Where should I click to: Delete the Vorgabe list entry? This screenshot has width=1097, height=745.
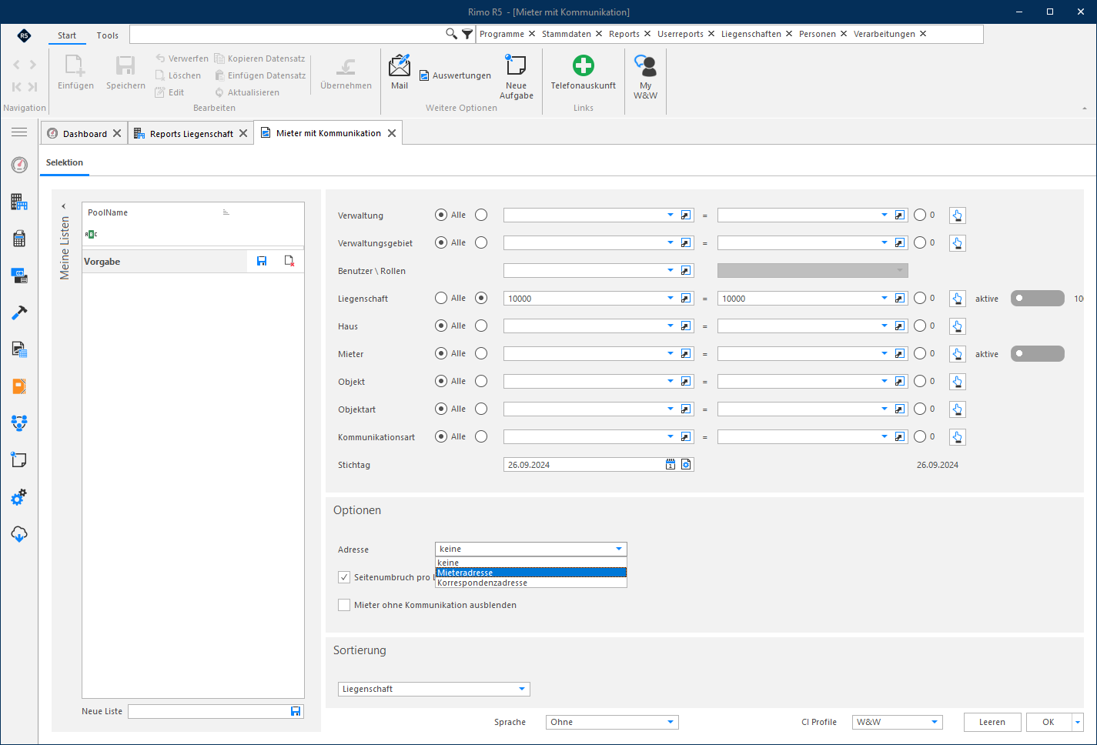(289, 262)
